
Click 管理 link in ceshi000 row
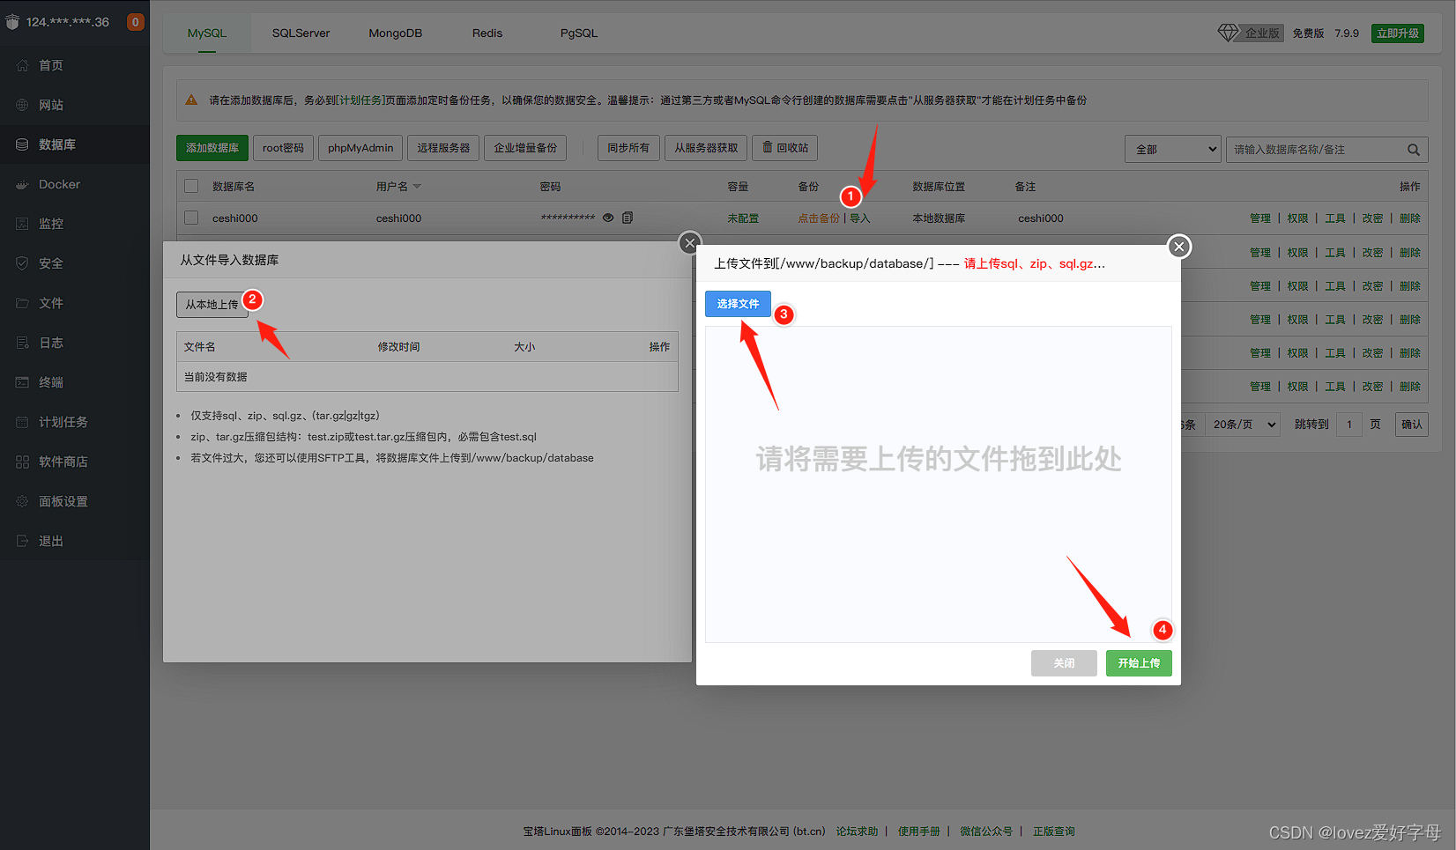1260,218
